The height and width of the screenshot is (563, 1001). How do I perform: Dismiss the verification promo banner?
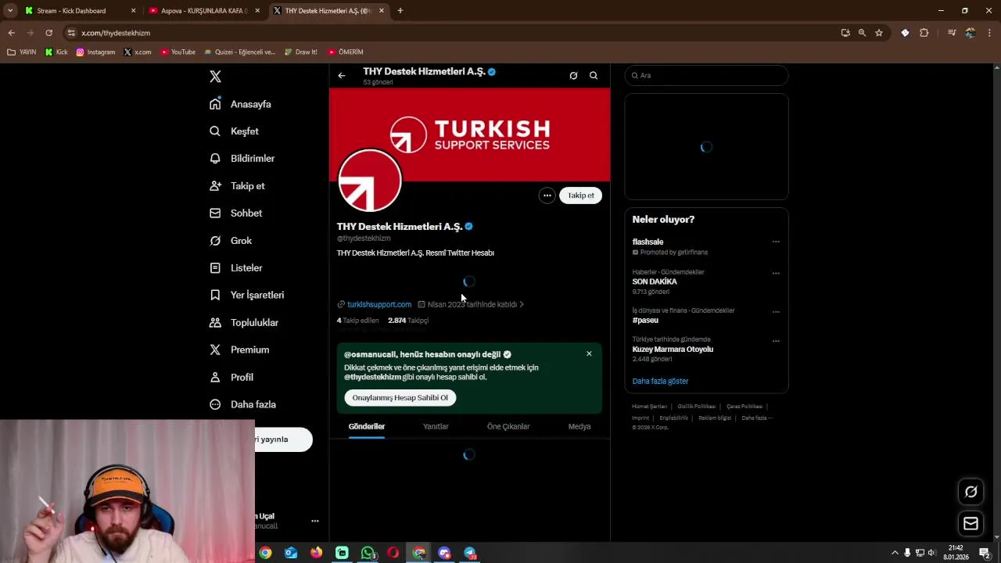tap(589, 354)
